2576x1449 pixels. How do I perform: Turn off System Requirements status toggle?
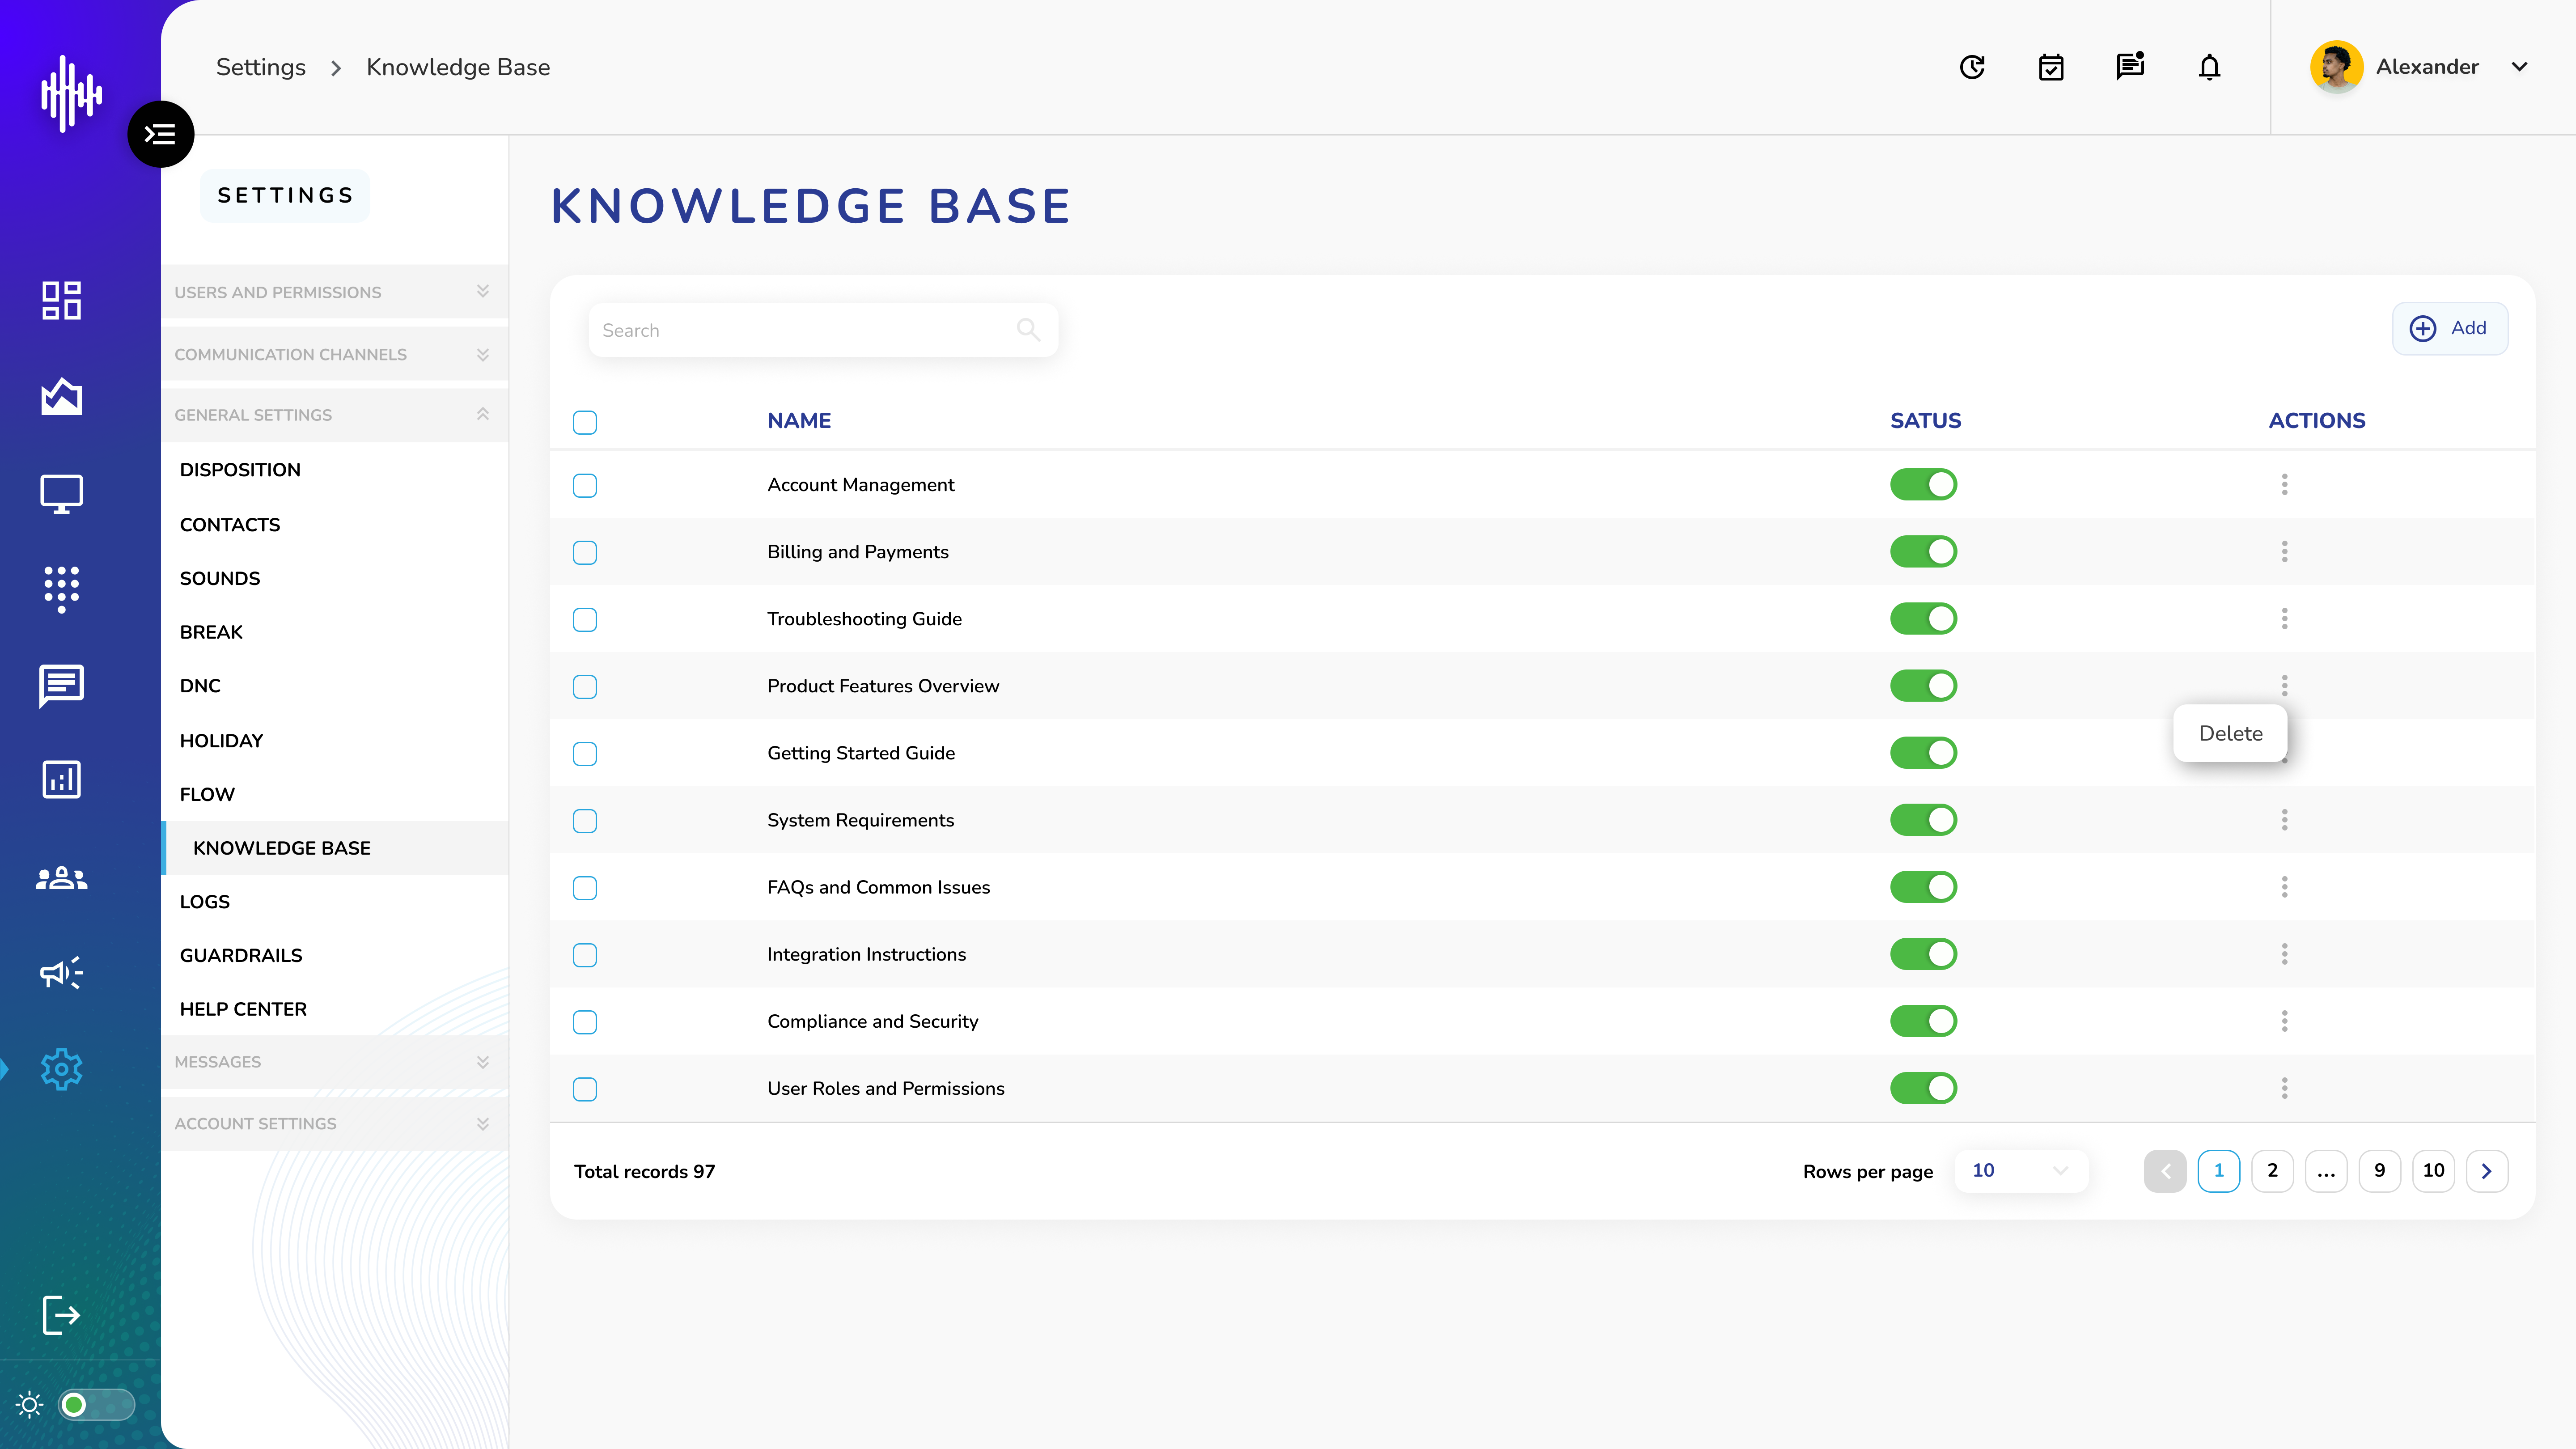coord(1923,820)
